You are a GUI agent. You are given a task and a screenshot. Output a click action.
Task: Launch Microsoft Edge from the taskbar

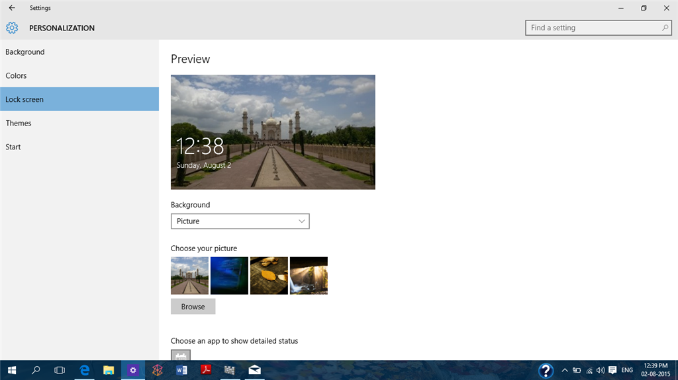click(x=84, y=370)
